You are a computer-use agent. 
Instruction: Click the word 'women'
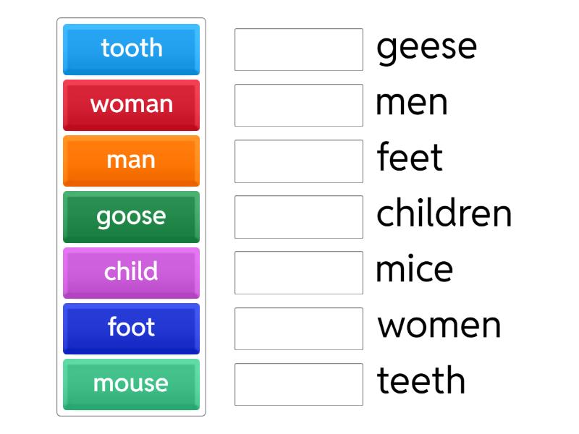(439, 325)
